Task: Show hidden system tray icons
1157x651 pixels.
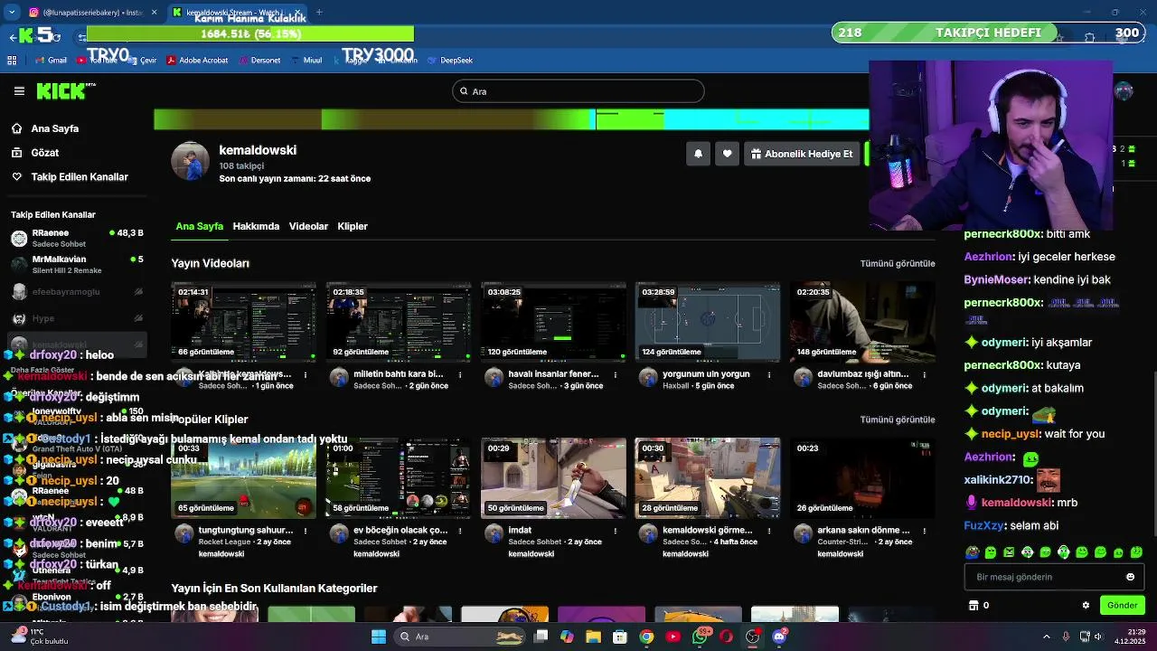Action: point(1048,637)
